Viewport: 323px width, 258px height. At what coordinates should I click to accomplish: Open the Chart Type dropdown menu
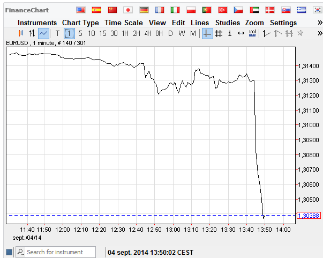pyautogui.click(x=80, y=23)
